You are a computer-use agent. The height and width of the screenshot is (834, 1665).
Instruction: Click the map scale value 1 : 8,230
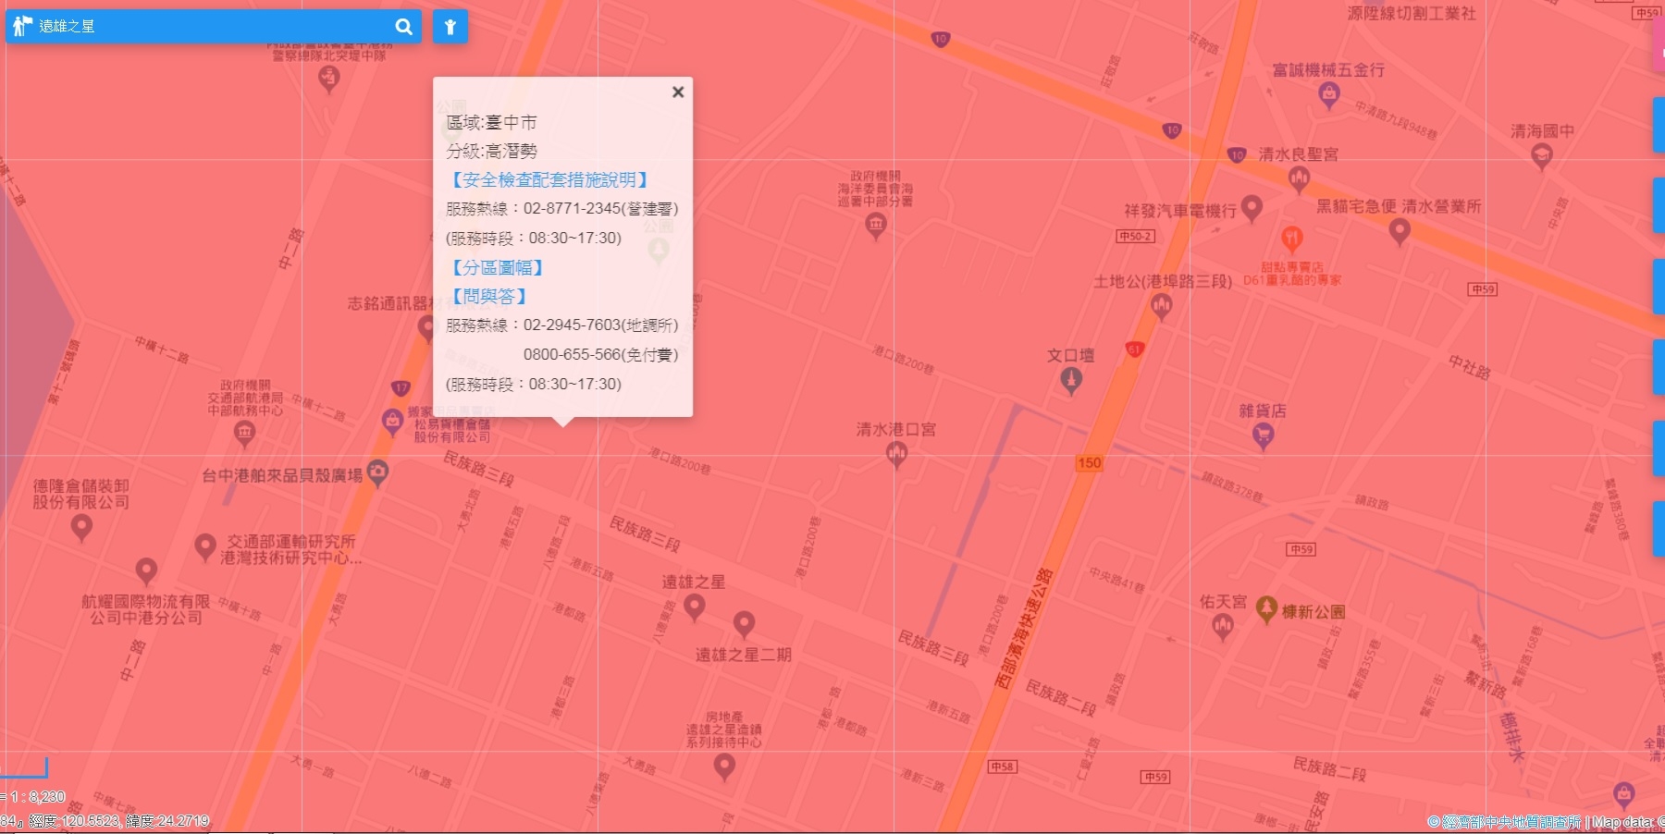click(38, 797)
